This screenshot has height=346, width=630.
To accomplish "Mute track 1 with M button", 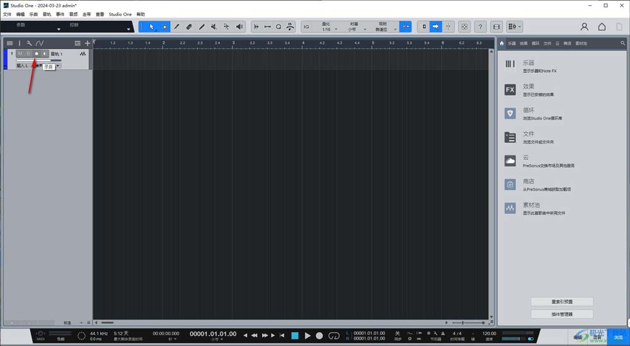I will click(x=20, y=53).
